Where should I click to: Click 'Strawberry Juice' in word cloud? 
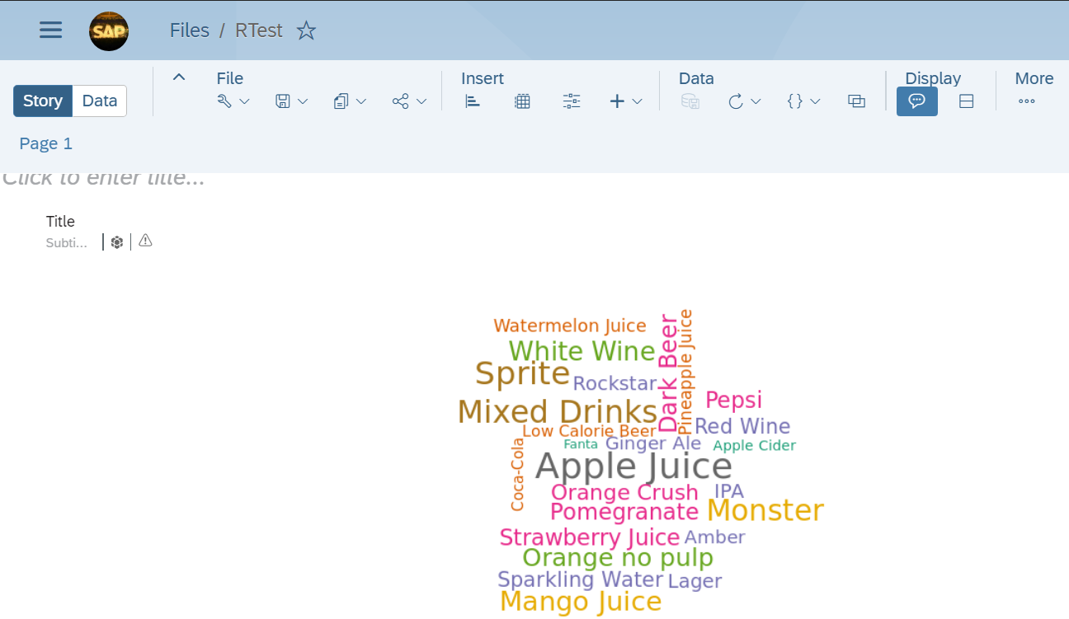(x=590, y=537)
